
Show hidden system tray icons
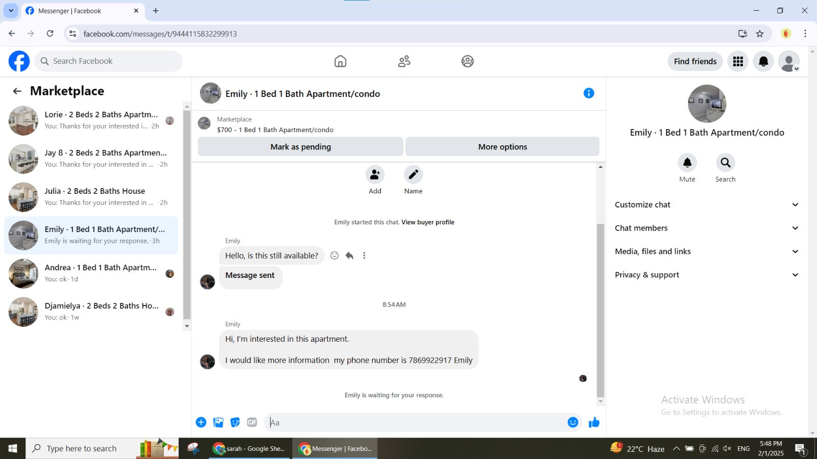(x=676, y=449)
